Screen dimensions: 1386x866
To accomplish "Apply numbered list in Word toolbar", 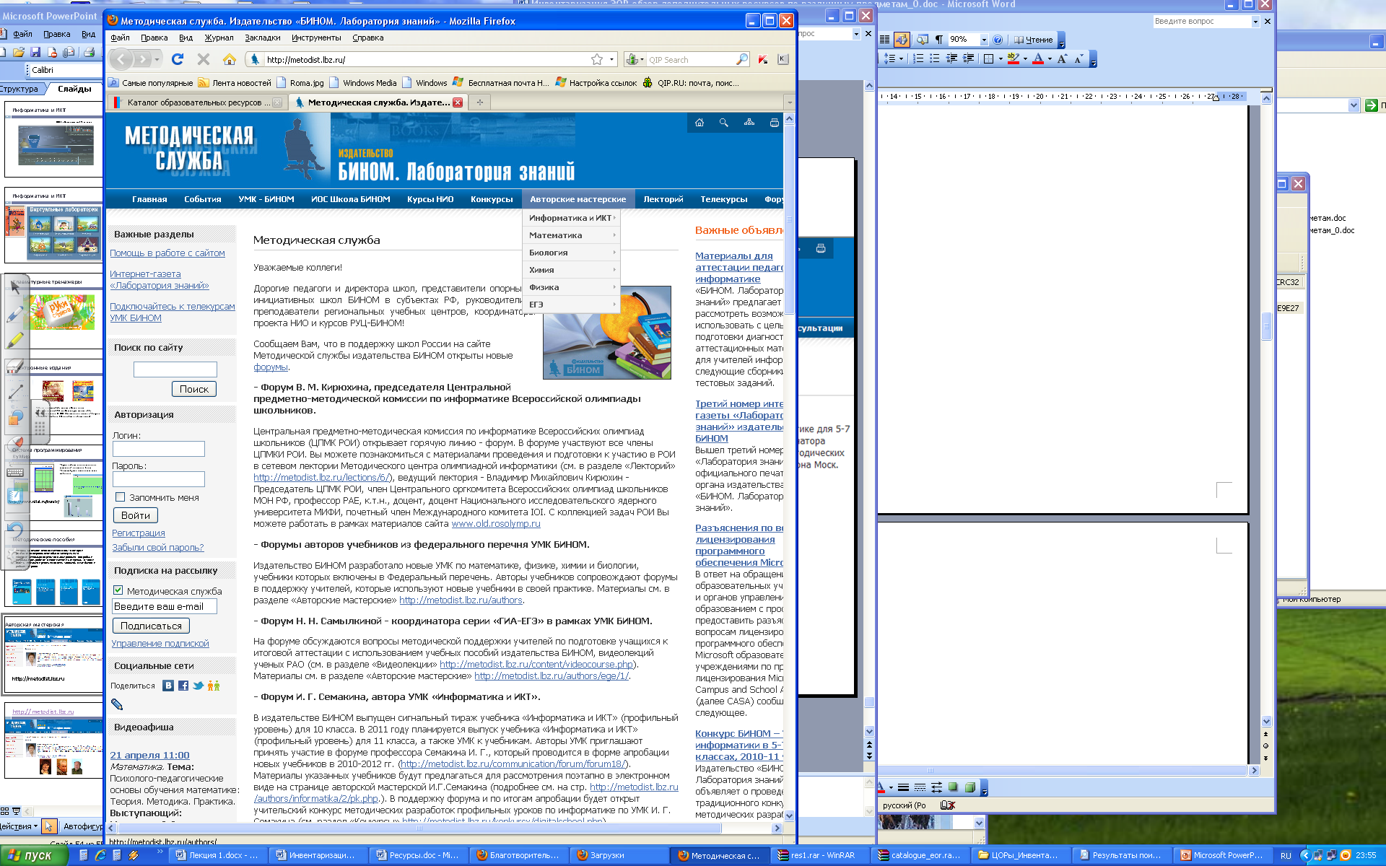I will (919, 58).
